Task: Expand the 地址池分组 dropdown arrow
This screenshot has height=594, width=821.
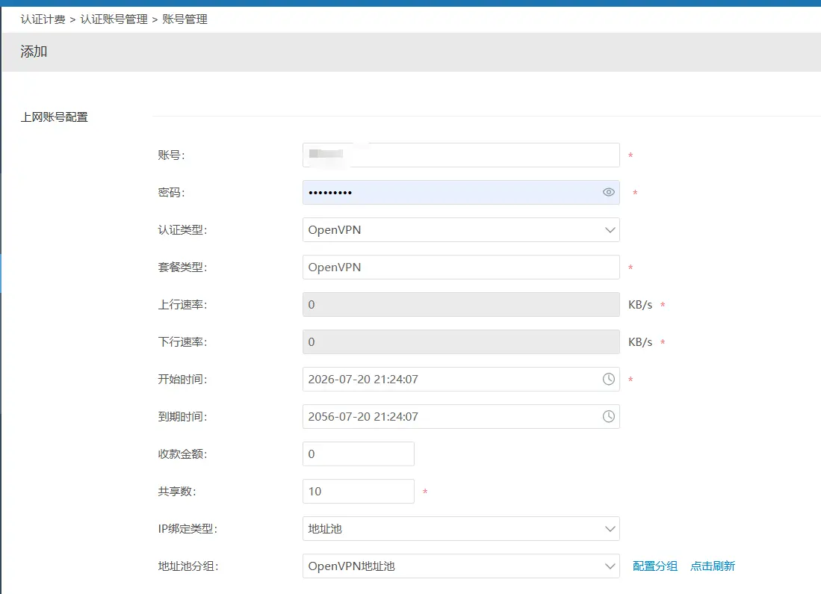Action: click(x=610, y=566)
